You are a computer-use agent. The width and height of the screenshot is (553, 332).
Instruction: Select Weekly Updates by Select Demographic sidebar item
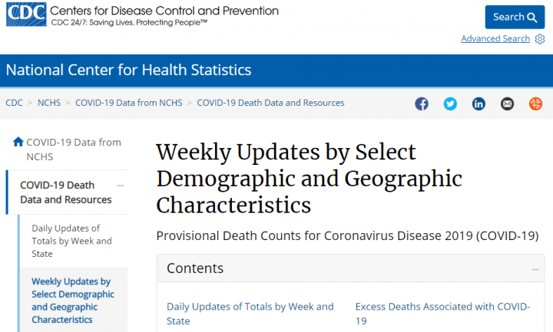73,301
